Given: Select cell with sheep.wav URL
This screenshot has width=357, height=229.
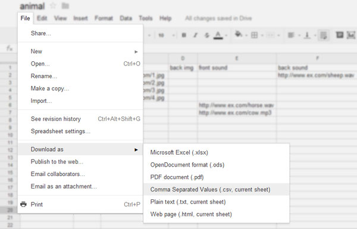Looking at the screenshot, I should pyautogui.click(x=317, y=75).
